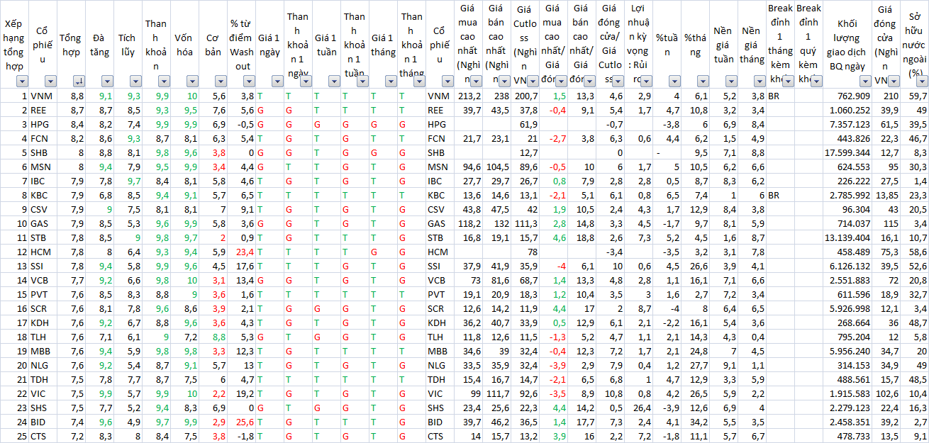The image size is (929, 443).
Task: Select the BR cell in the VNM row
Action: pos(781,96)
